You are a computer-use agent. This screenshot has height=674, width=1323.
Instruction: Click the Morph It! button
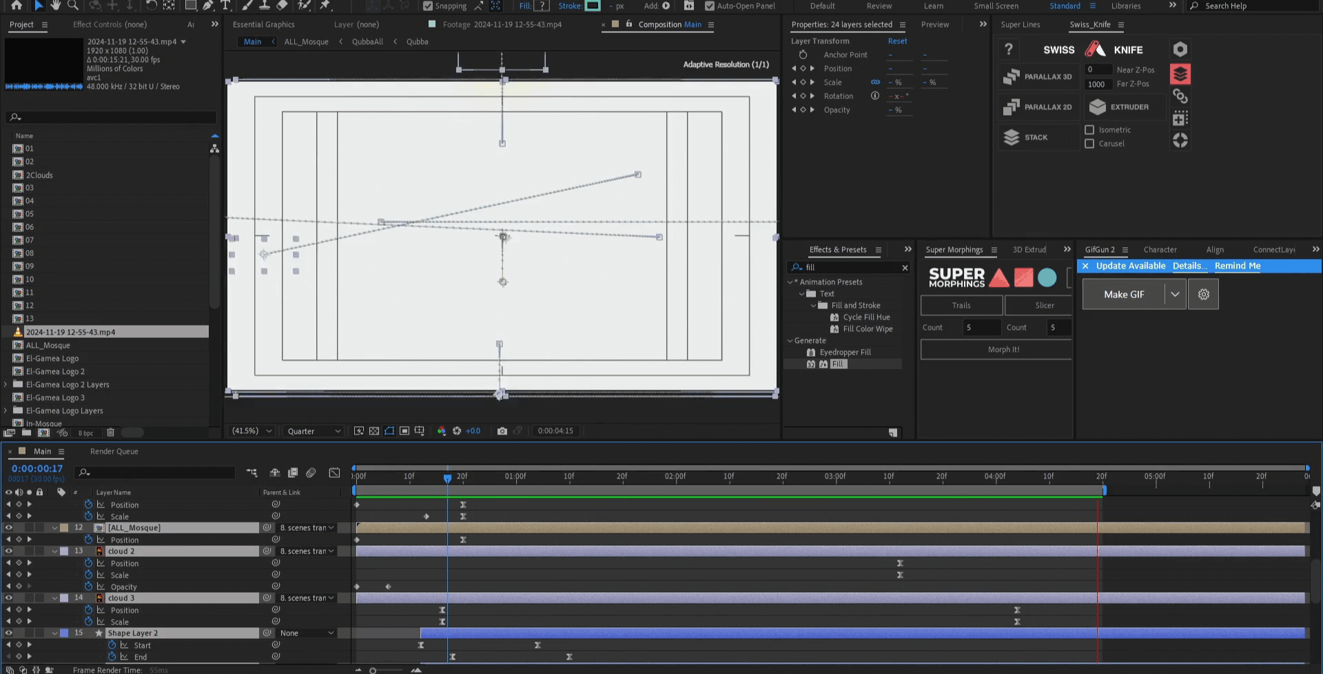pos(996,350)
